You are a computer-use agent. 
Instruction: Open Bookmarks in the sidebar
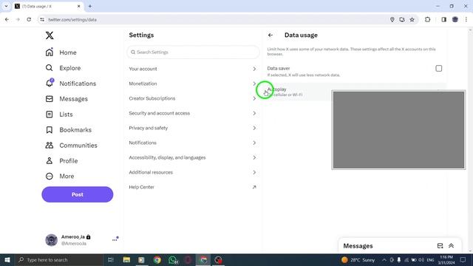point(69,130)
